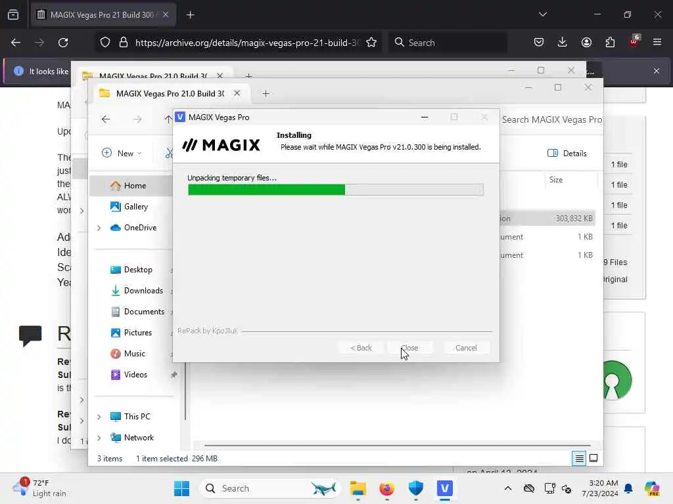This screenshot has height=504, width=673.
Task: Switch Explorer to large thumbnails view
Action: 593,459
